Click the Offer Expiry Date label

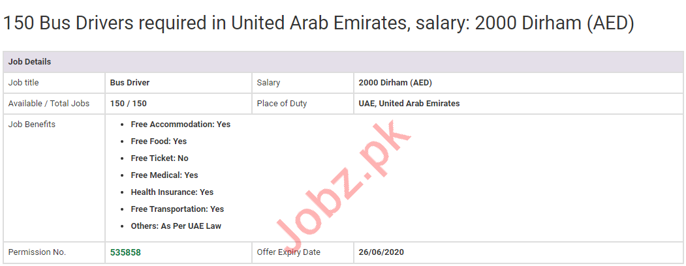(x=288, y=252)
